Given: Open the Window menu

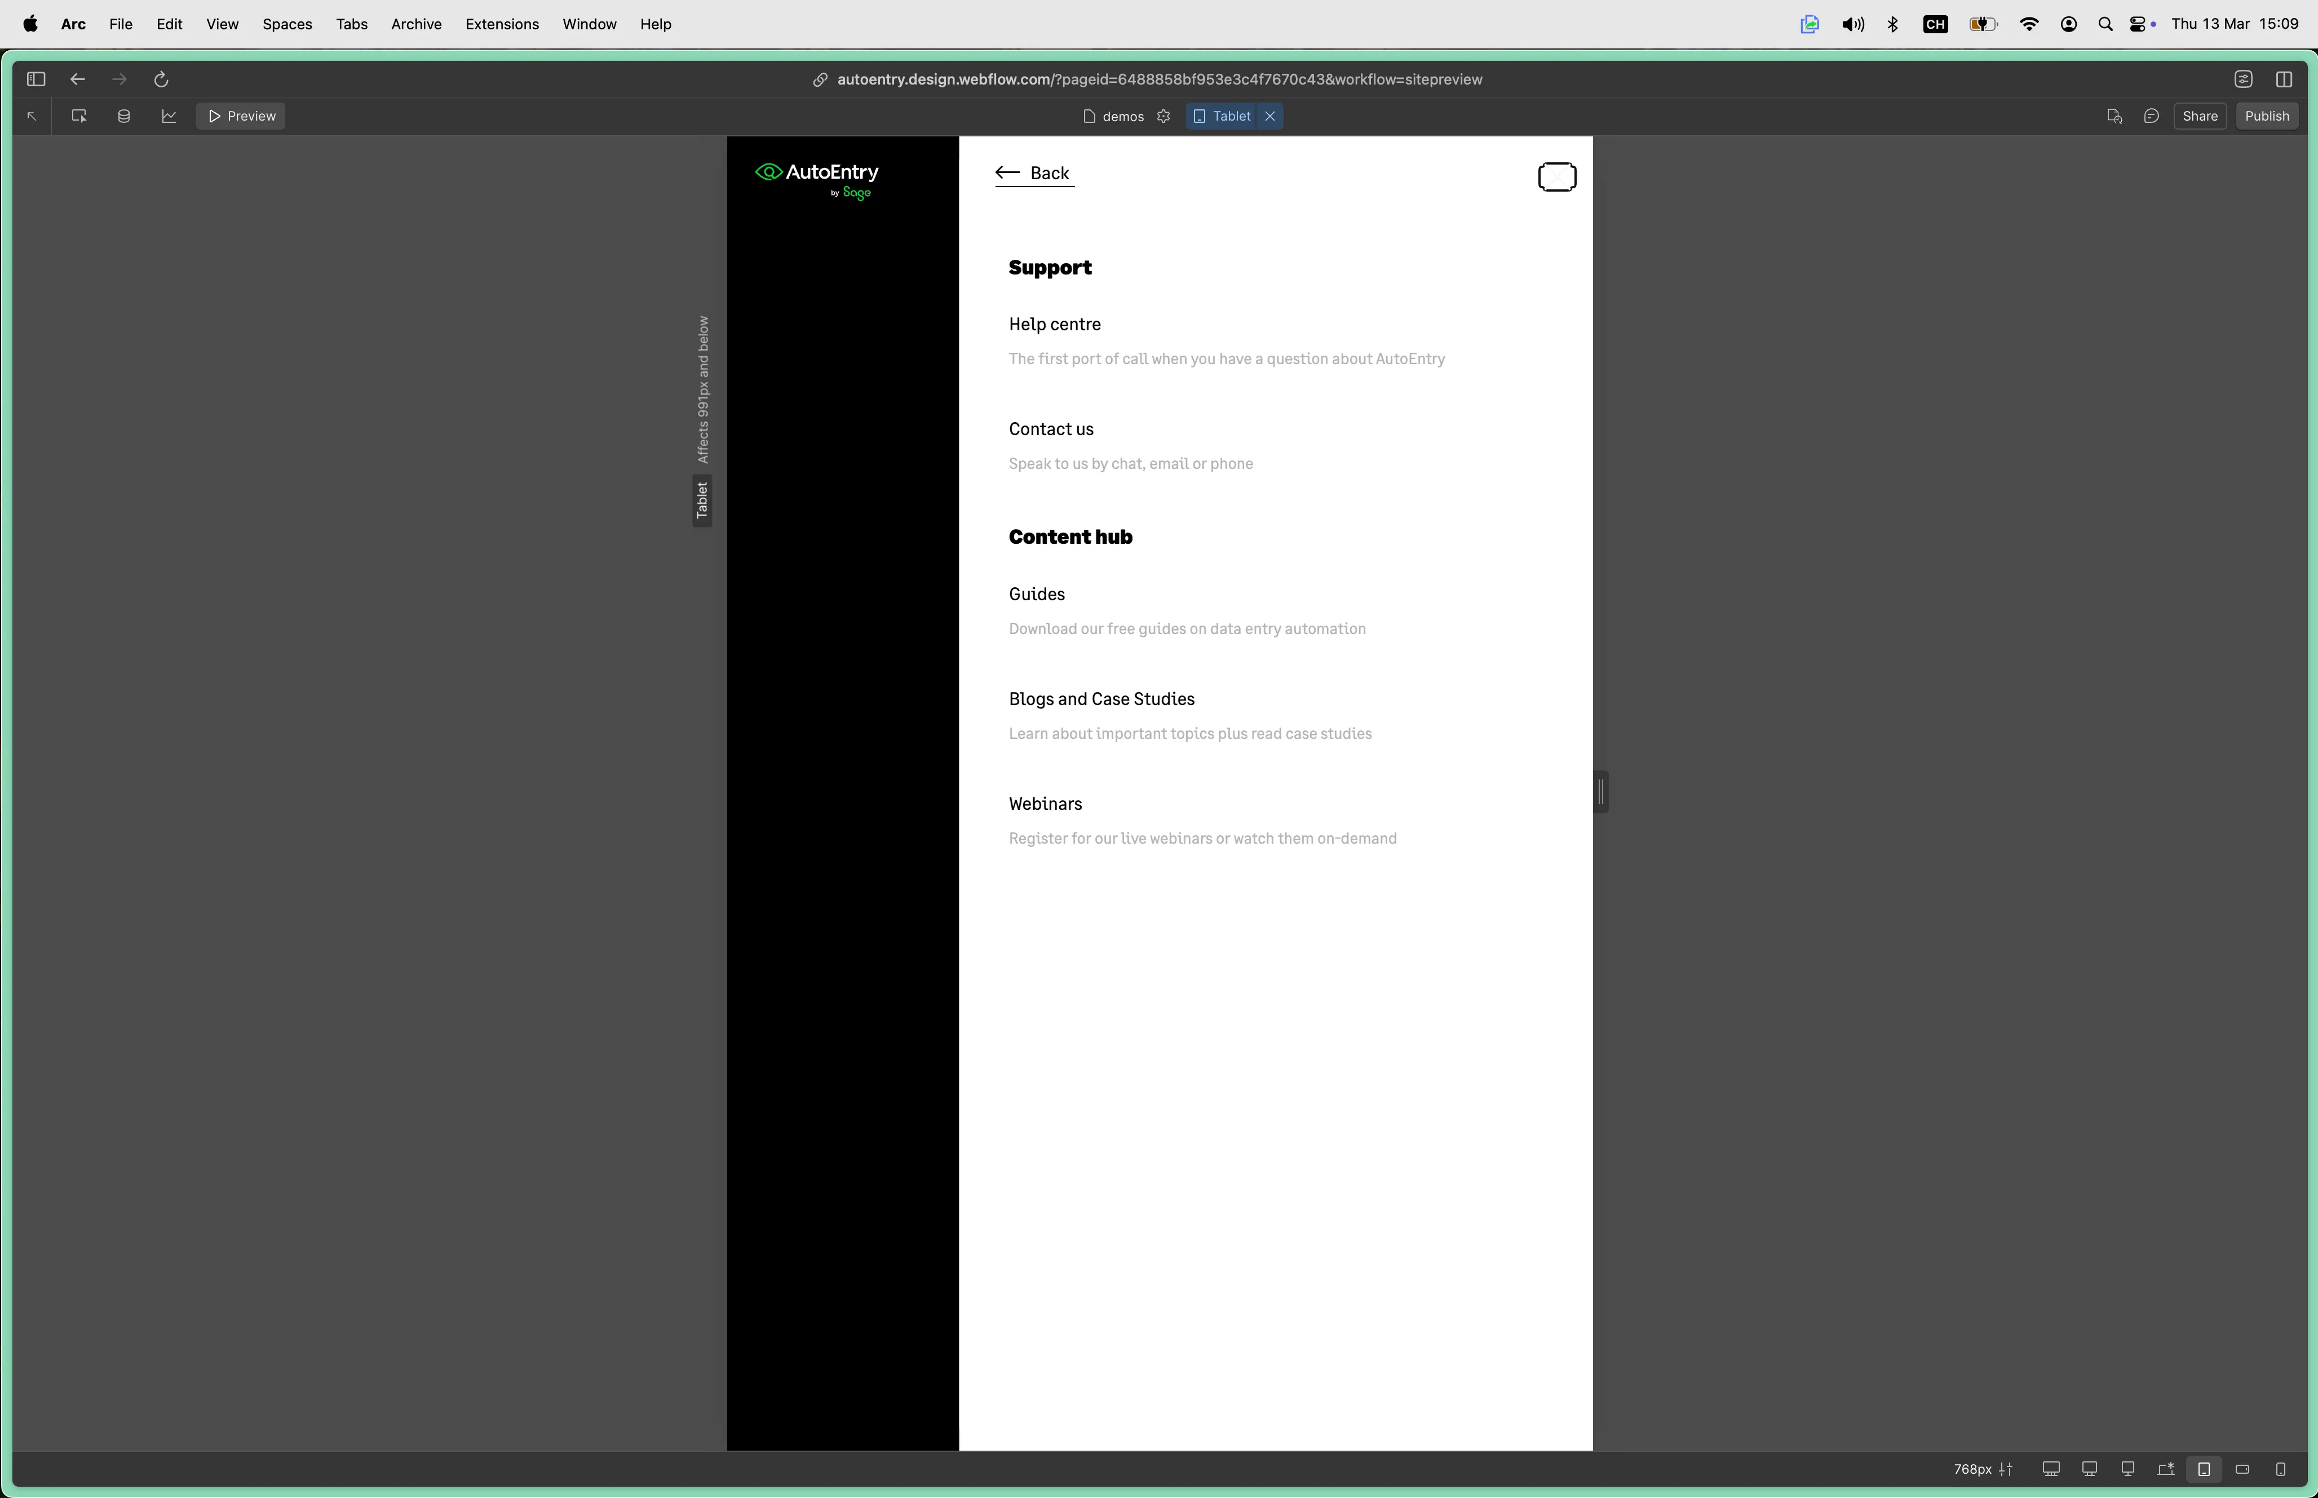Looking at the screenshot, I should click(590, 24).
